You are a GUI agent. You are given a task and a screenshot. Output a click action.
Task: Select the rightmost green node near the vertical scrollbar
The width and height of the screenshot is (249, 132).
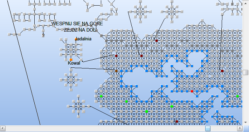tap(237, 96)
